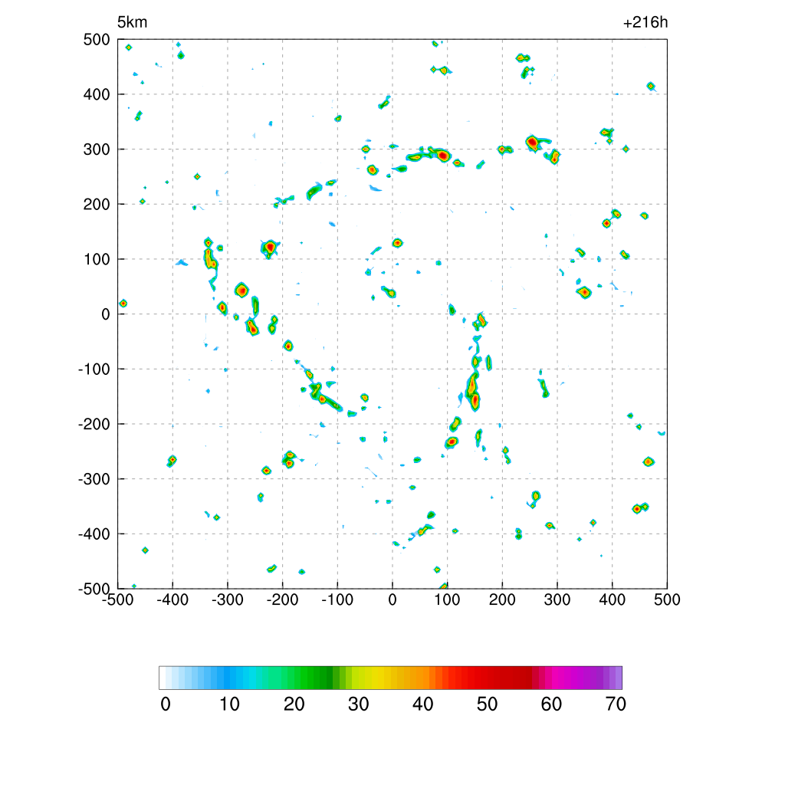Click the "+216h" forecast time label
Image resolution: width=785 pixels, height=785 pixels.
coord(645,22)
